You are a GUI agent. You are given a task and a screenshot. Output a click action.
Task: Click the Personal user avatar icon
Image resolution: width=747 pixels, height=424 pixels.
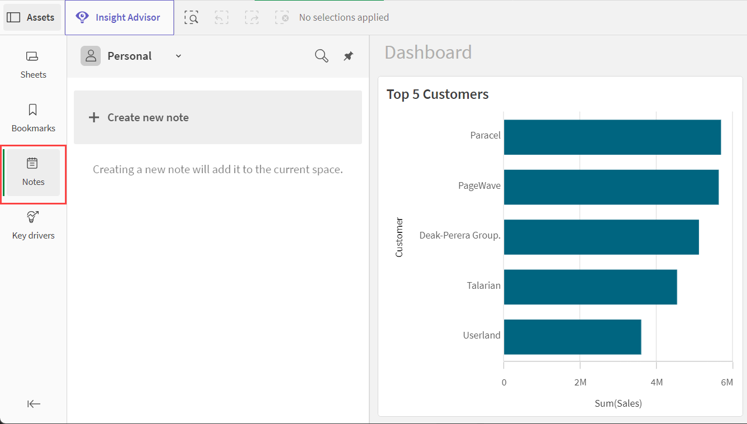coord(91,56)
